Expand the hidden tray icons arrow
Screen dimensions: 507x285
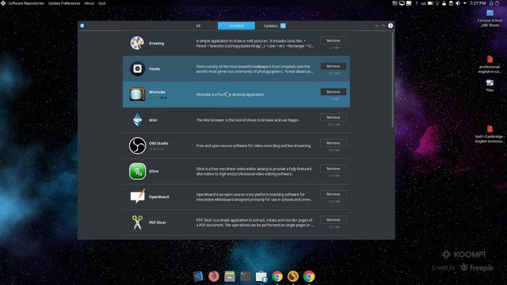(465, 3)
